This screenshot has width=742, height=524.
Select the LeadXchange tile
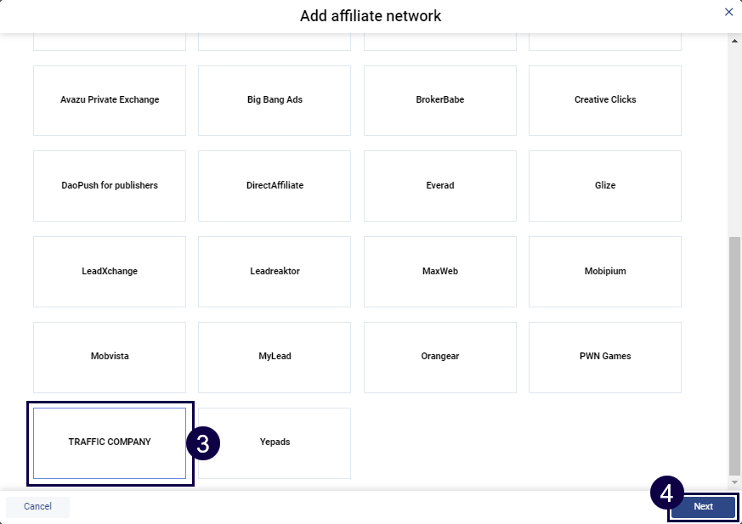click(x=110, y=272)
